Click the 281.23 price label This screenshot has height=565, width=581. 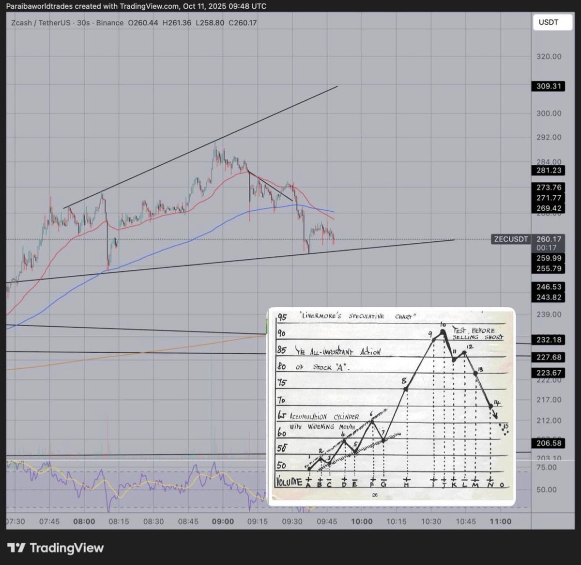[x=549, y=170]
